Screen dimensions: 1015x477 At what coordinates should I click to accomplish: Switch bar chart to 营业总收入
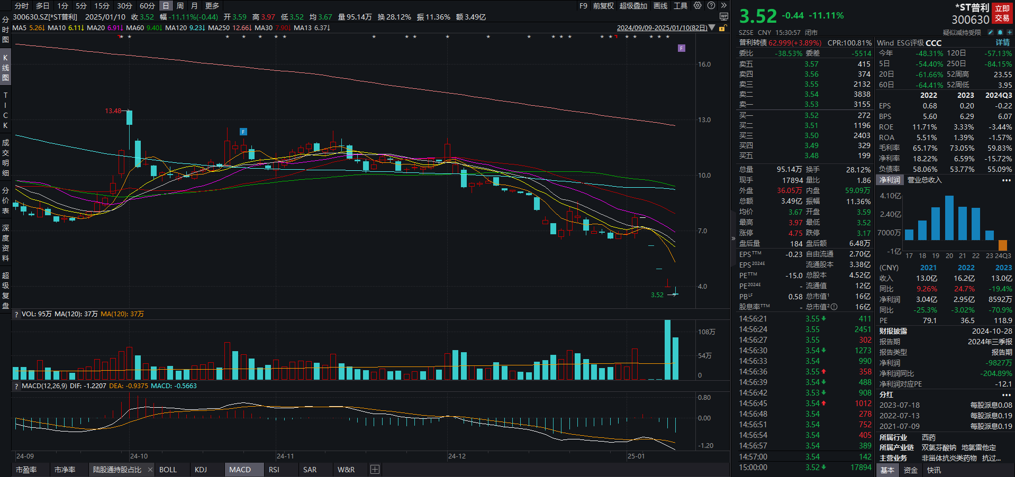tap(925, 180)
